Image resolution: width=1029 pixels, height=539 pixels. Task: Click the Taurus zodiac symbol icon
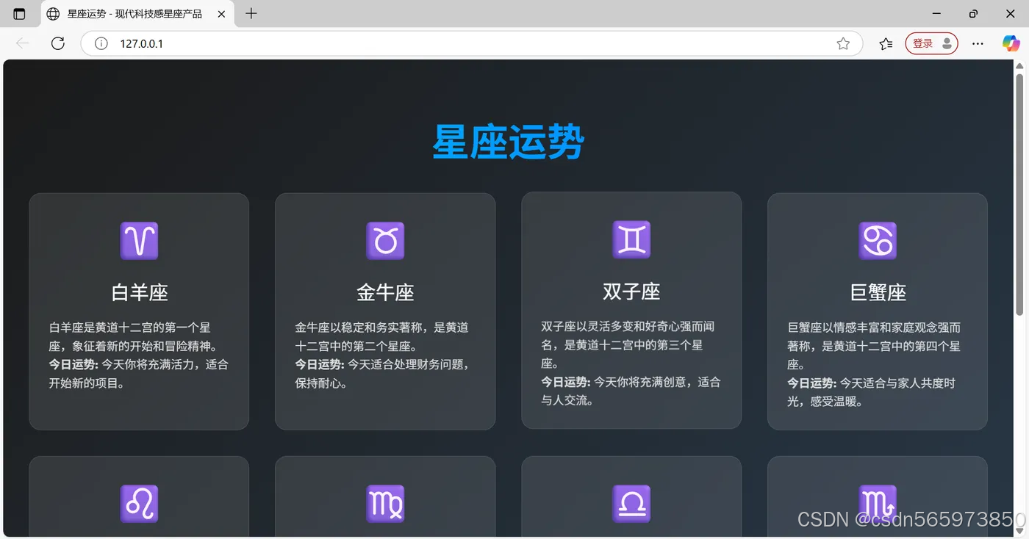(385, 241)
